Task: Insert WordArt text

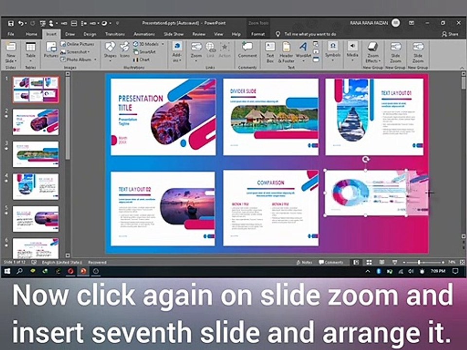Action: coord(303,51)
